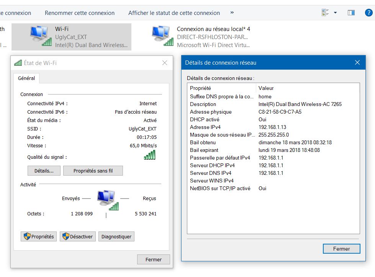375x277 pixels.
Task: Click Afficher le statut de cette connexion
Action: [174, 13]
